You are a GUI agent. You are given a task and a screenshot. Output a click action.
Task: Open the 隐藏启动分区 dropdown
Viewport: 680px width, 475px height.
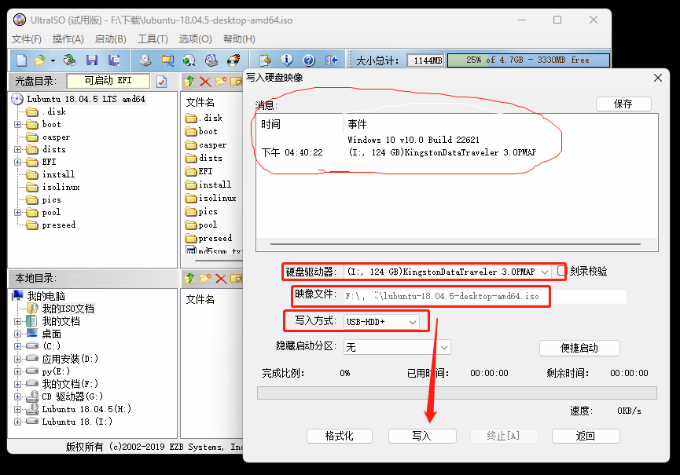(x=444, y=347)
